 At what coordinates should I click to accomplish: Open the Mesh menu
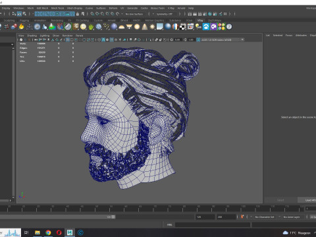[x=30, y=8]
